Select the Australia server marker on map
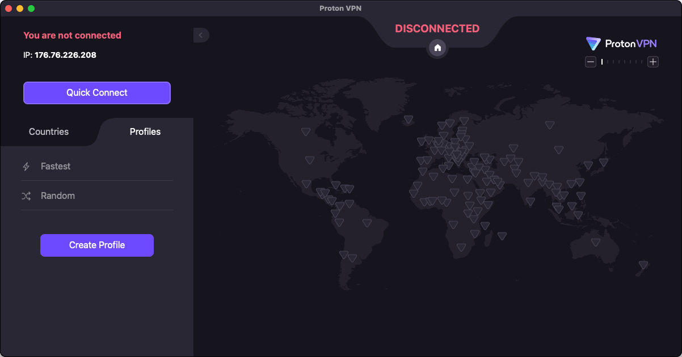 point(596,242)
